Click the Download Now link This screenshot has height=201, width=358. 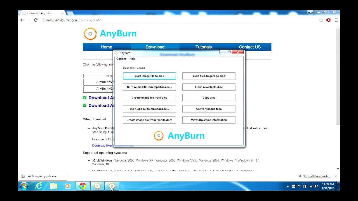pos(102,145)
